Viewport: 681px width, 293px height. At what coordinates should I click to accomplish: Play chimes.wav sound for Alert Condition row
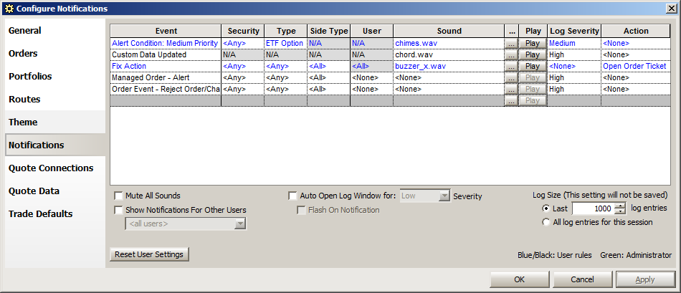pos(533,44)
